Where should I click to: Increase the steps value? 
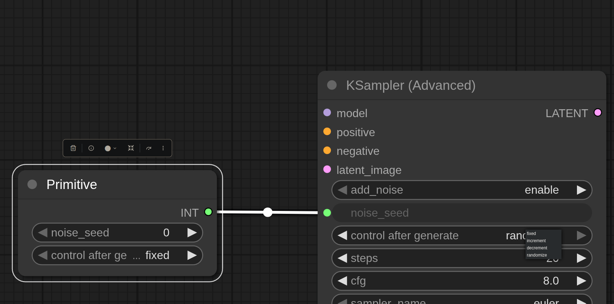[581, 258]
